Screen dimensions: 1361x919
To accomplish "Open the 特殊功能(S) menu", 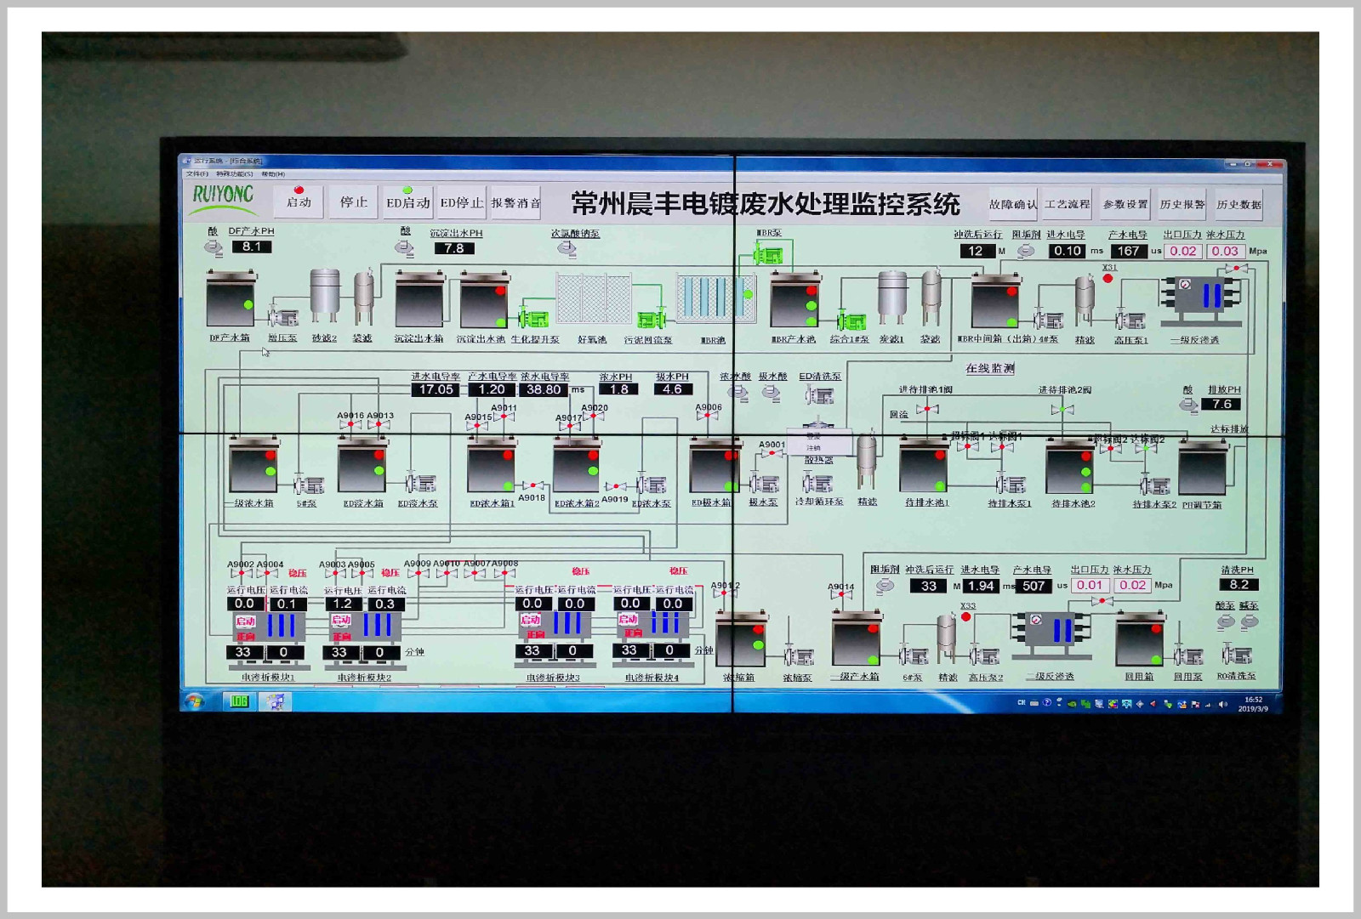I will [x=235, y=173].
